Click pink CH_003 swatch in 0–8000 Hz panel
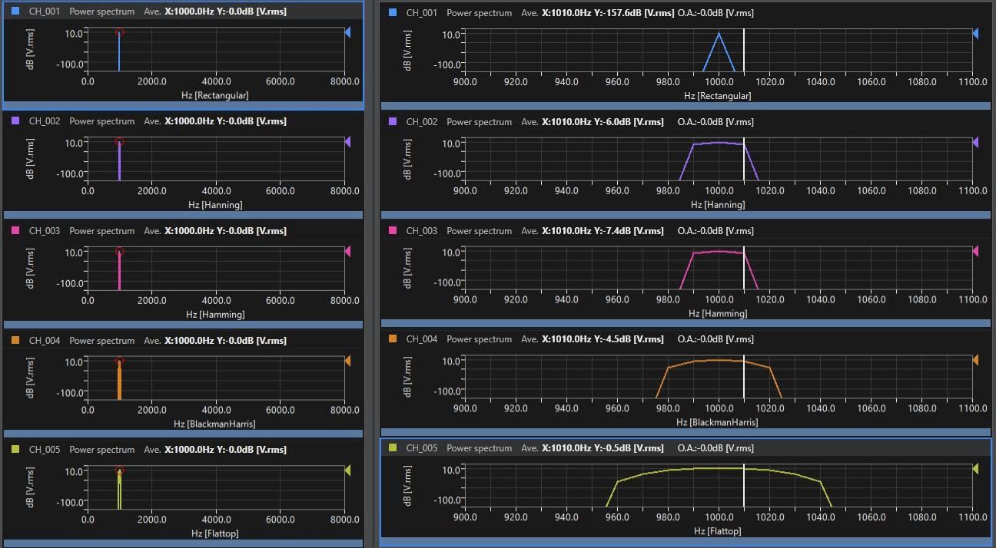This screenshot has height=548, width=996. (x=15, y=230)
